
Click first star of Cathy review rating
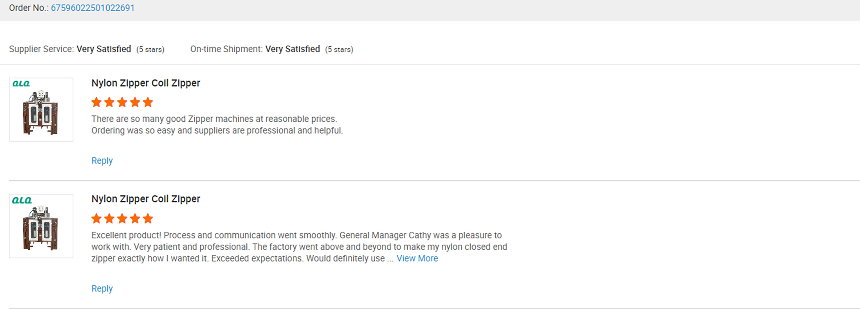click(x=97, y=218)
